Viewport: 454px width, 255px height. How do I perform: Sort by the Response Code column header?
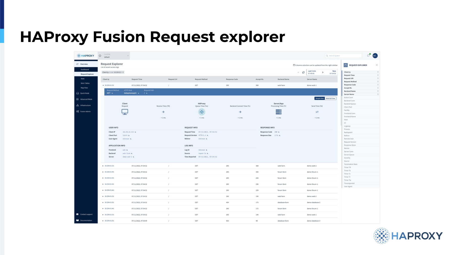pyautogui.click(x=232, y=79)
